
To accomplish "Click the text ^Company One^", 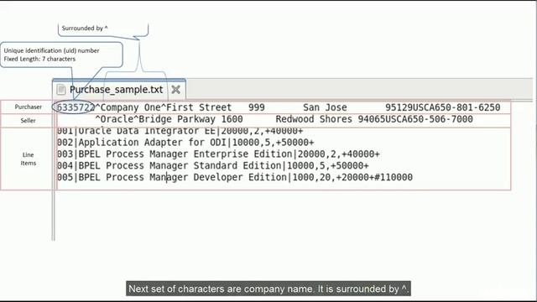I will (131, 107).
